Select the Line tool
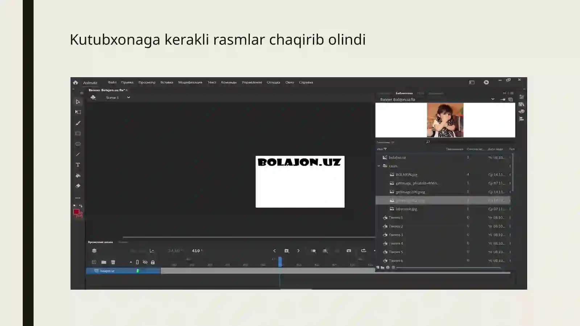Screen dimensions: 580x326 click(x=78, y=154)
